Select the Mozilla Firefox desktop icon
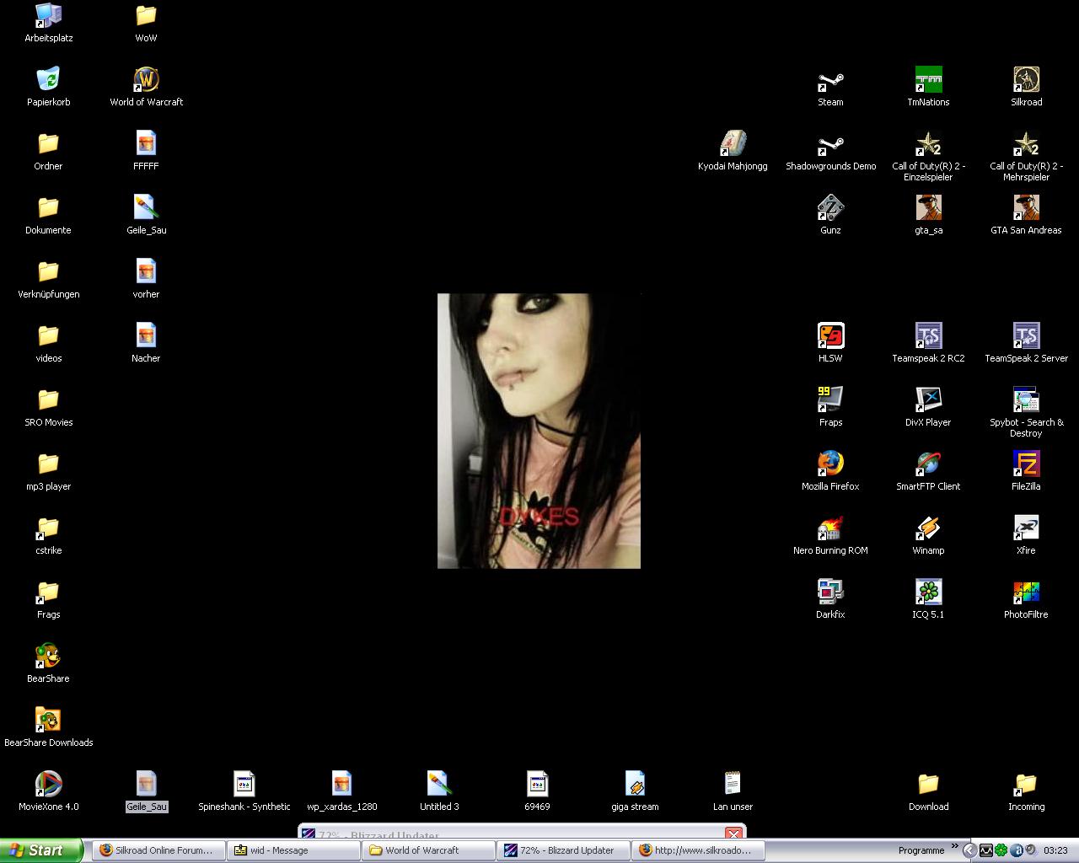 coord(830,465)
